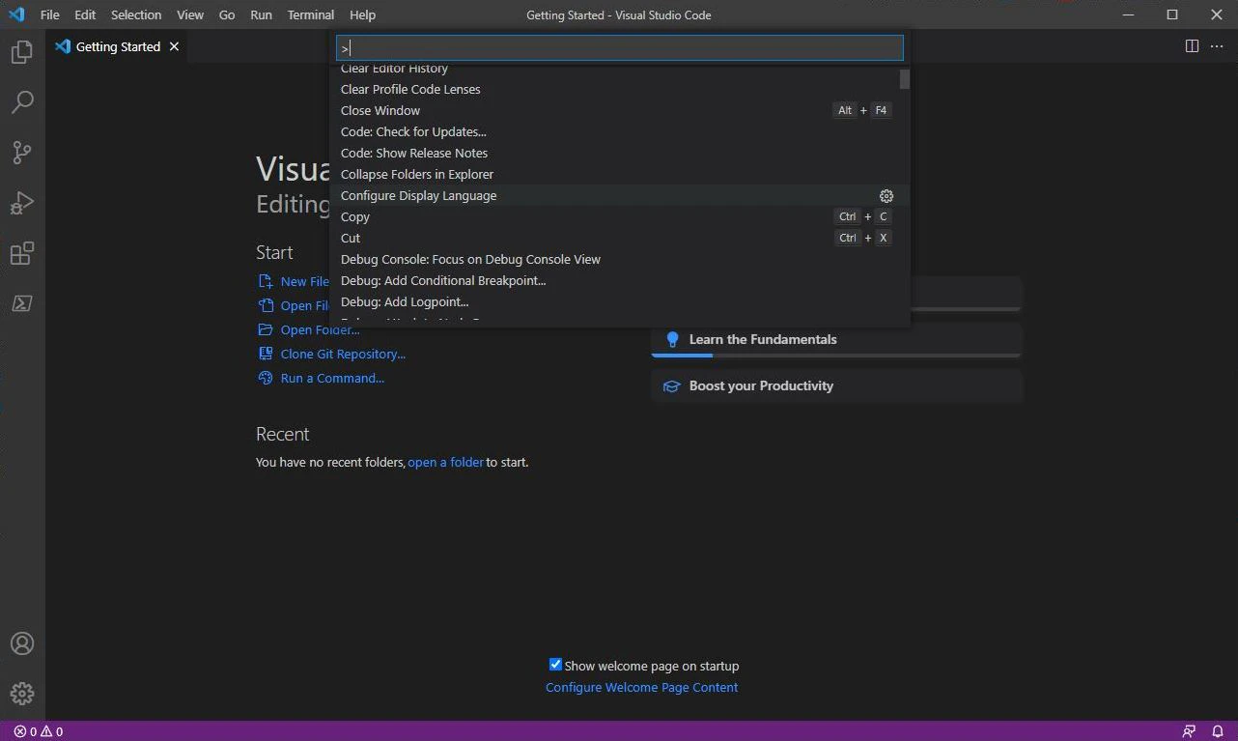Viewport: 1238px width, 741px height.
Task: Open the File menu
Action: (x=50, y=14)
